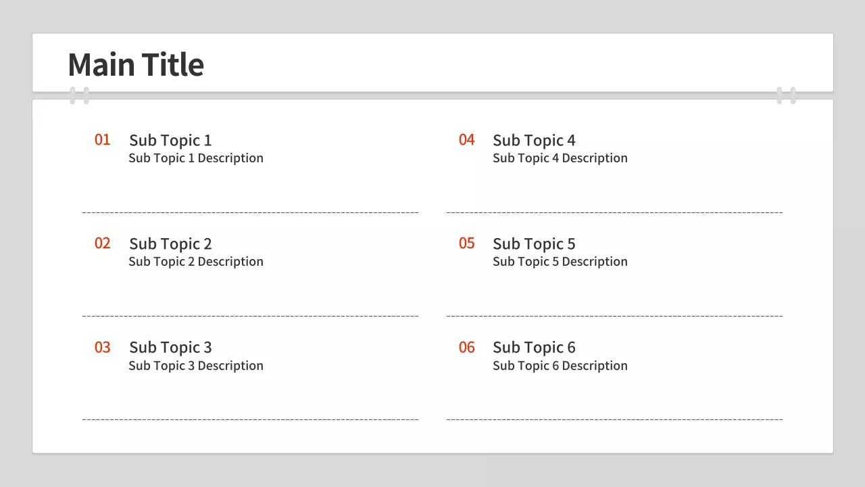Click the Sub Topic 2 heading
This screenshot has height=487, width=865.
pos(170,244)
